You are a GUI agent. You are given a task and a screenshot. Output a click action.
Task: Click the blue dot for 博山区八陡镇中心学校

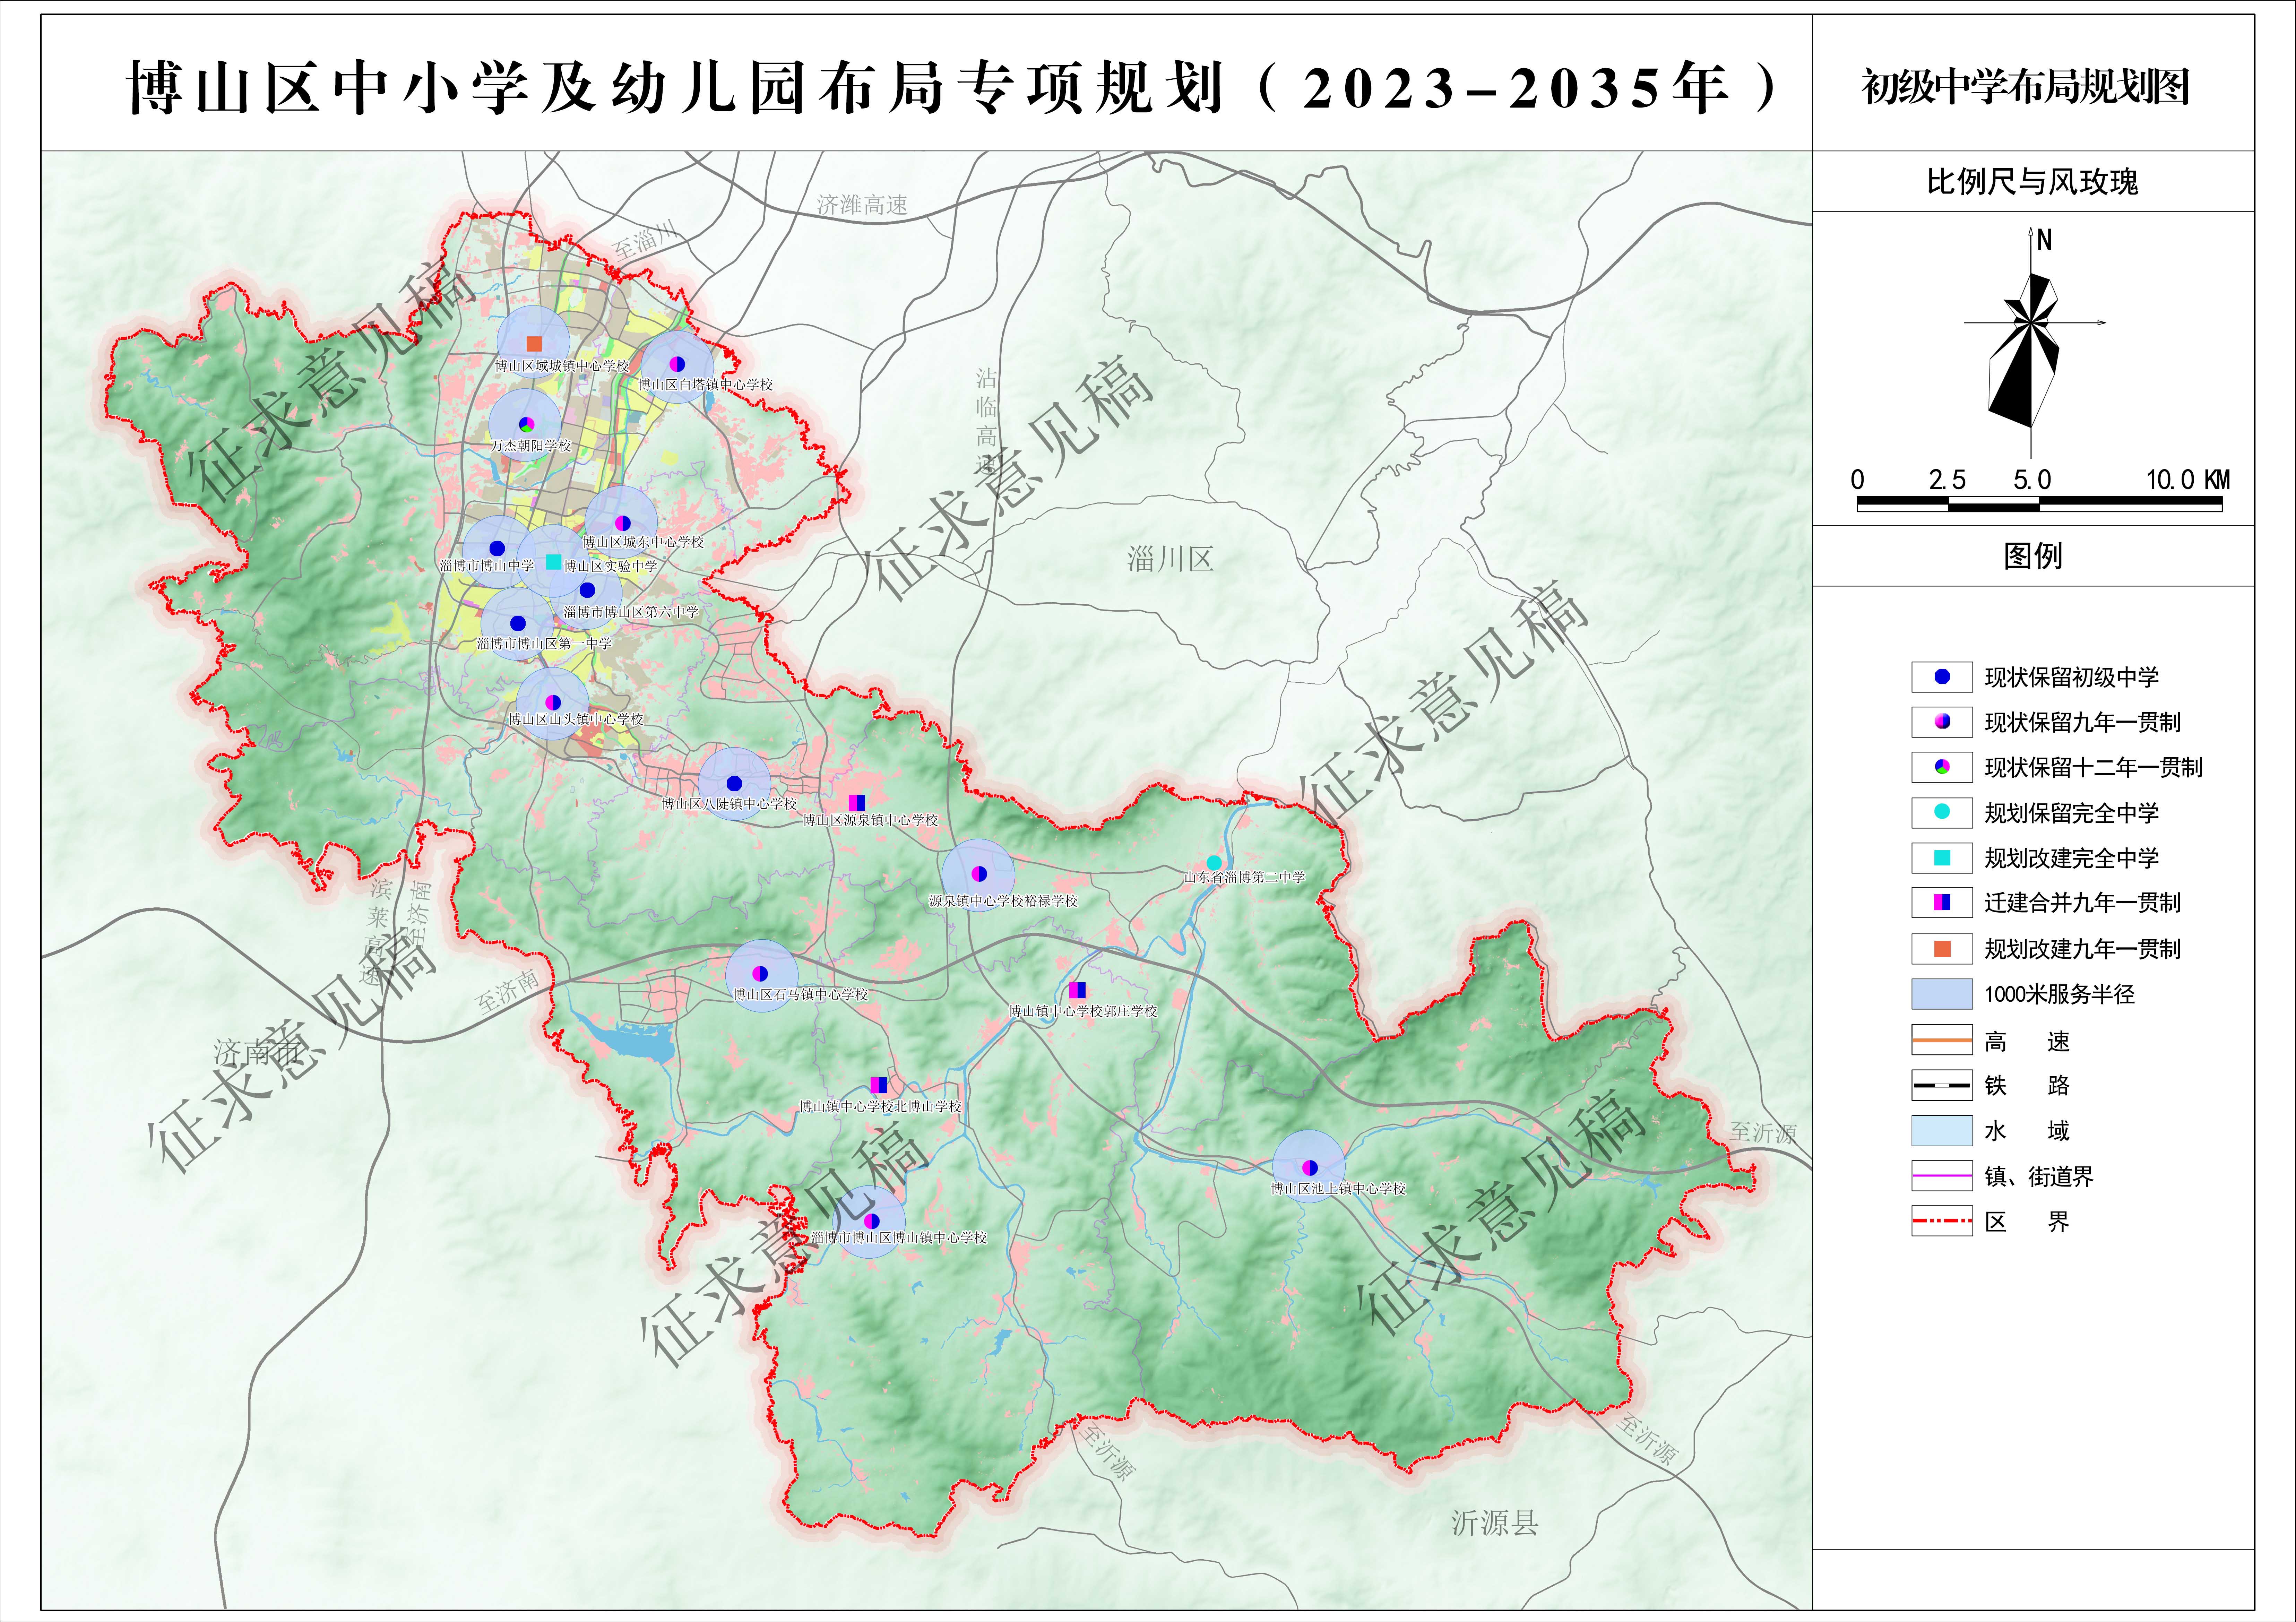click(x=734, y=783)
